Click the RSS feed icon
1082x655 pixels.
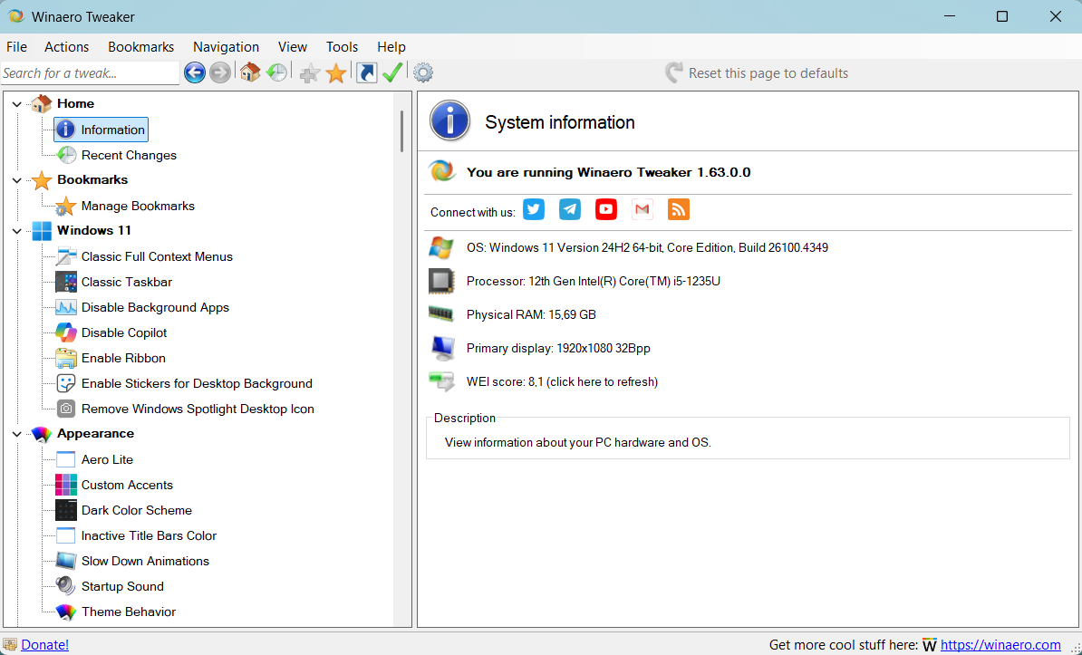pos(678,209)
